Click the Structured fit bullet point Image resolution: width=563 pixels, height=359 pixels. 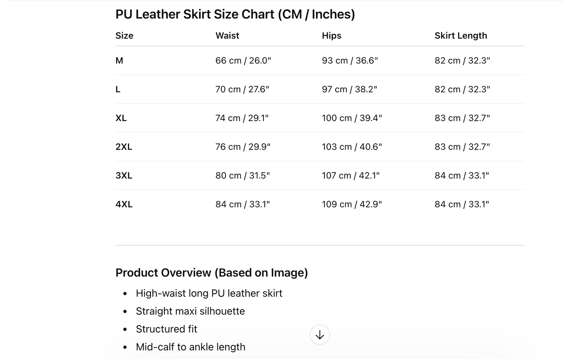pos(166,329)
